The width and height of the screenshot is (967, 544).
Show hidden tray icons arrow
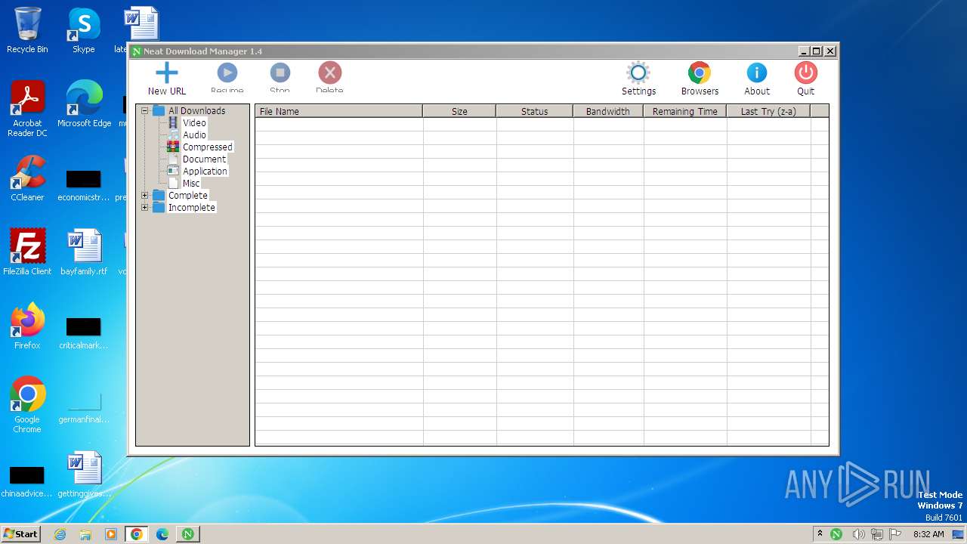[820, 533]
